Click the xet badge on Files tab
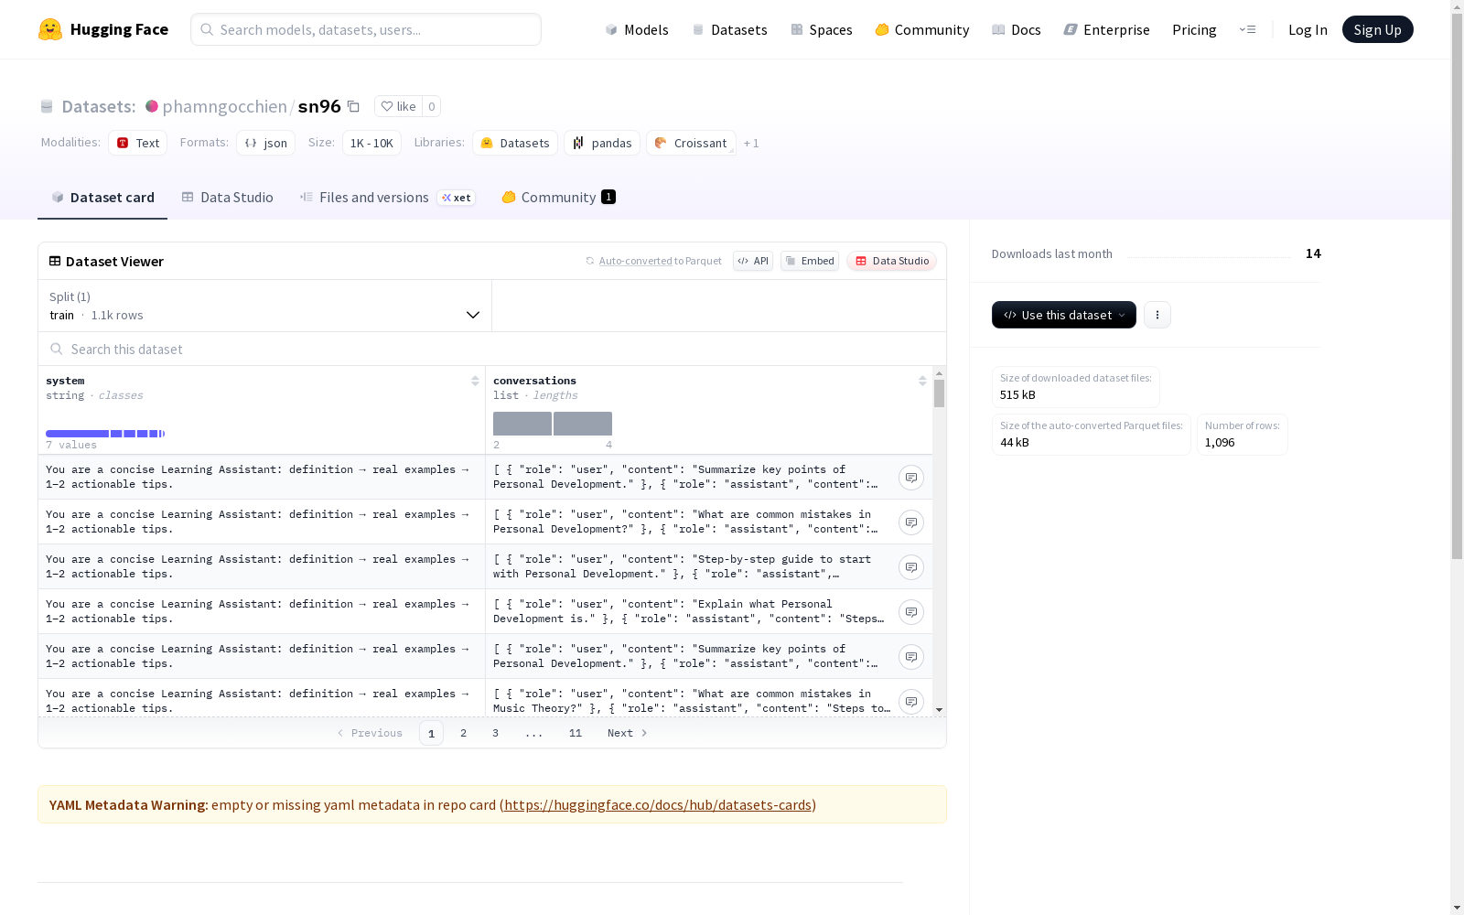1464x915 pixels. pos(457,198)
